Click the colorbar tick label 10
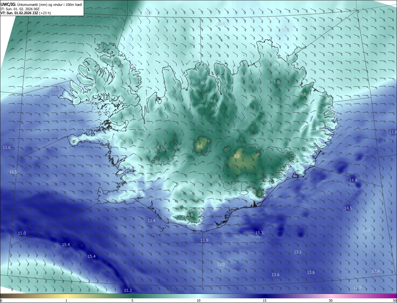 pos(198,301)
